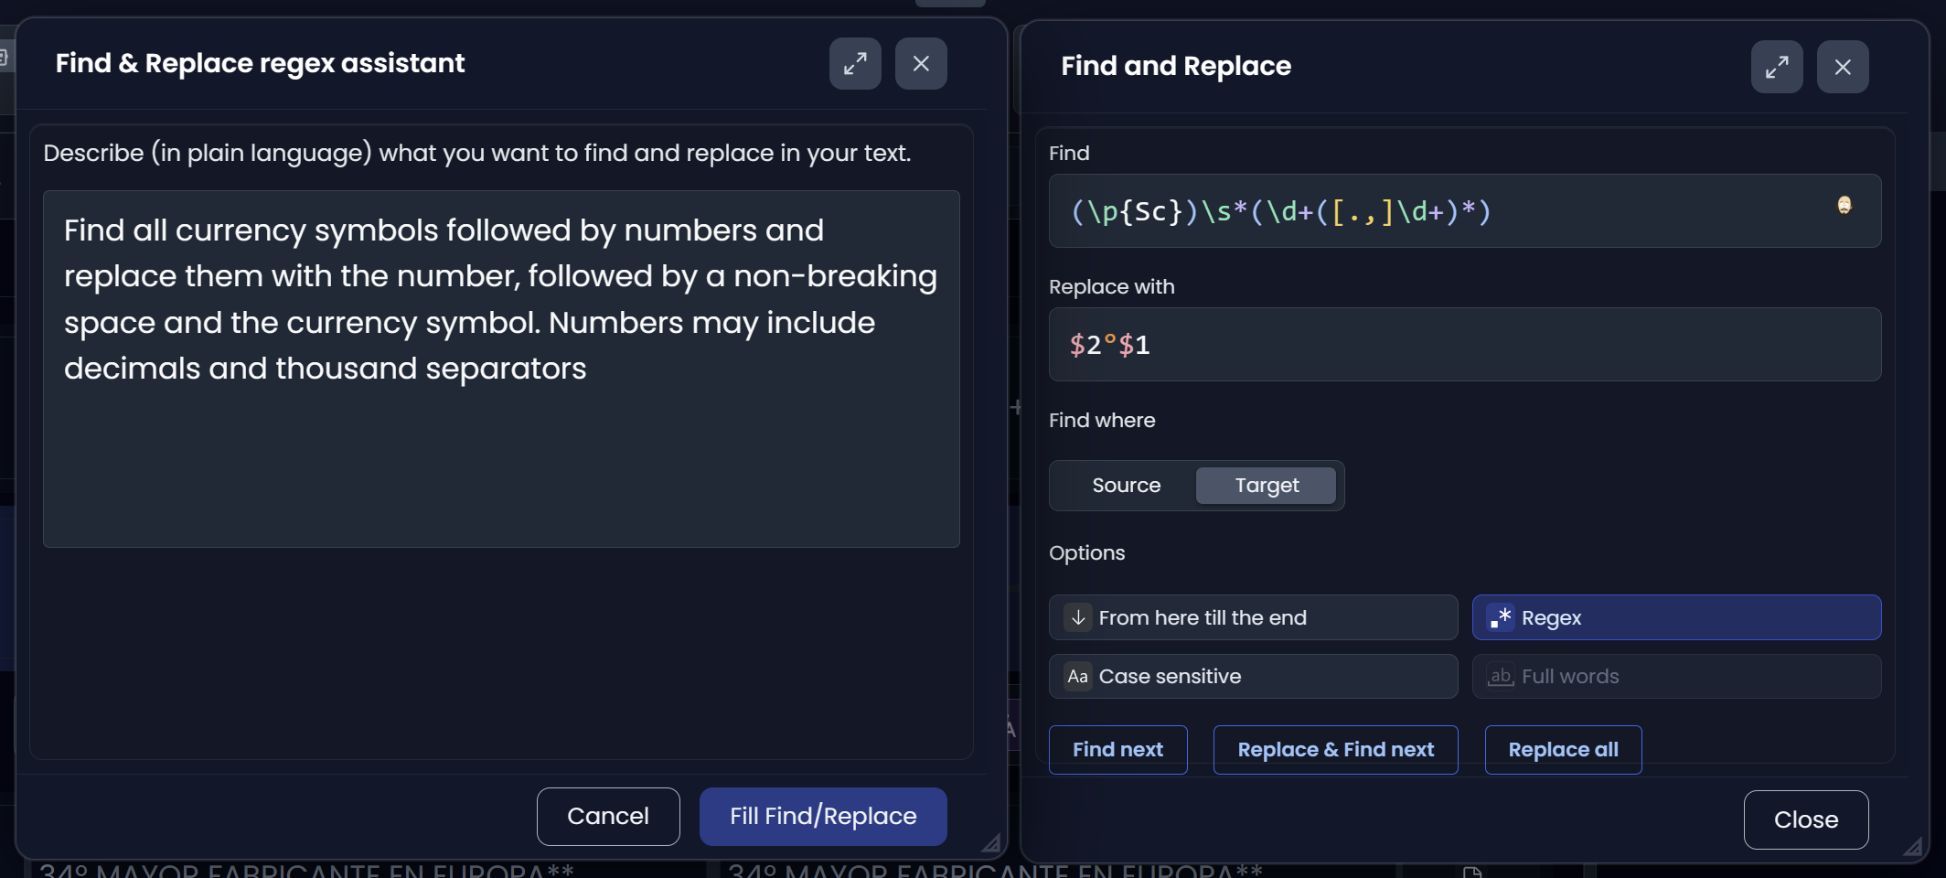Close the Find & Replace regex assistant
This screenshot has width=1946, height=878.
[921, 63]
